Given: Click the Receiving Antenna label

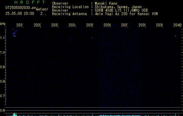Looking at the screenshot, I should coord(69,14).
